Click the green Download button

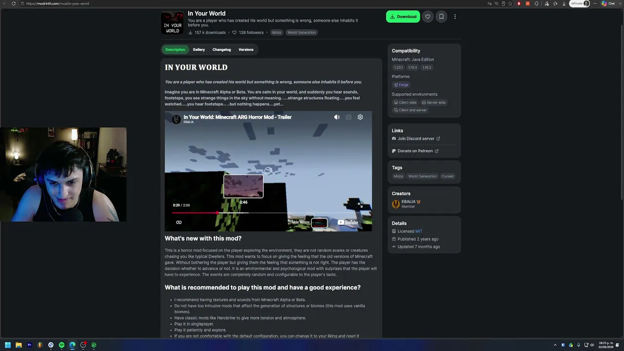click(403, 17)
